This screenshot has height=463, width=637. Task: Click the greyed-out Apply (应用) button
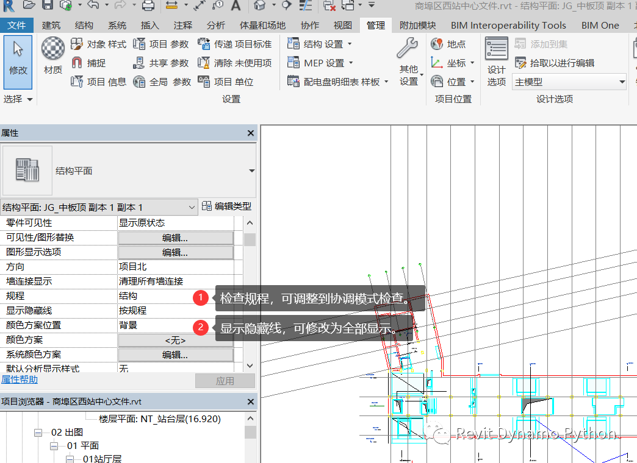[x=225, y=381]
